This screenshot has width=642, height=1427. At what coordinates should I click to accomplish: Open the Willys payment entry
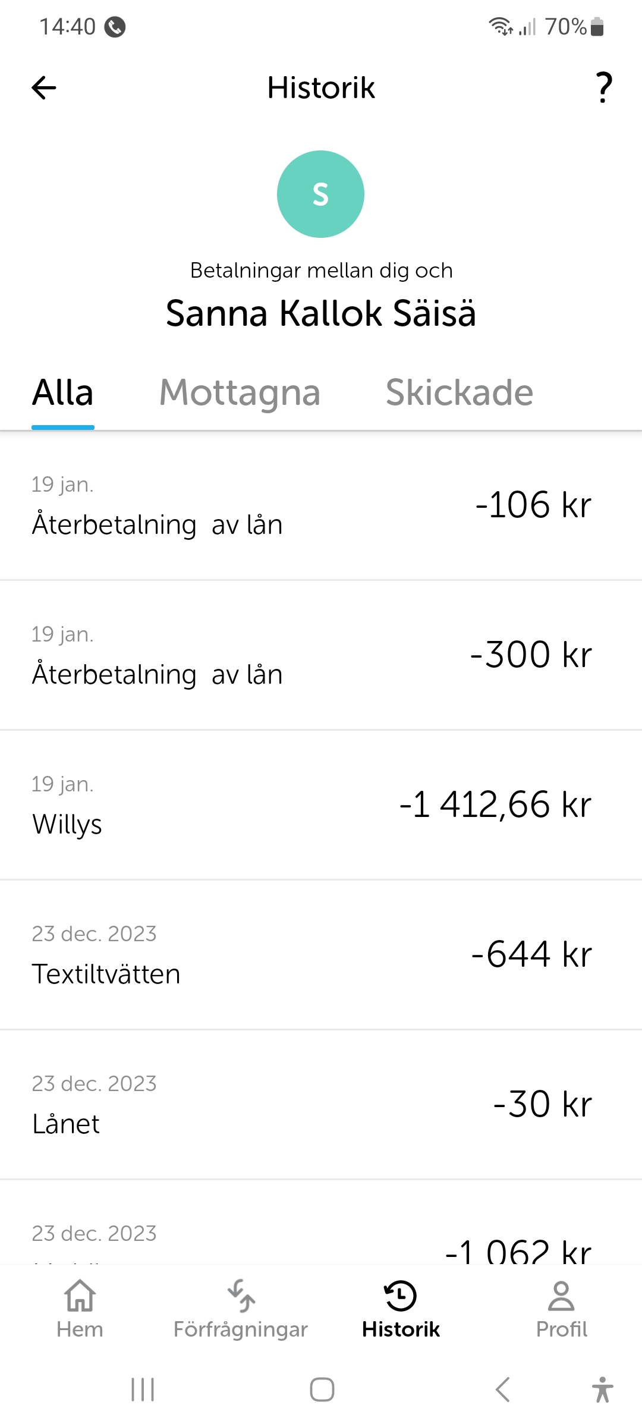[x=321, y=805]
